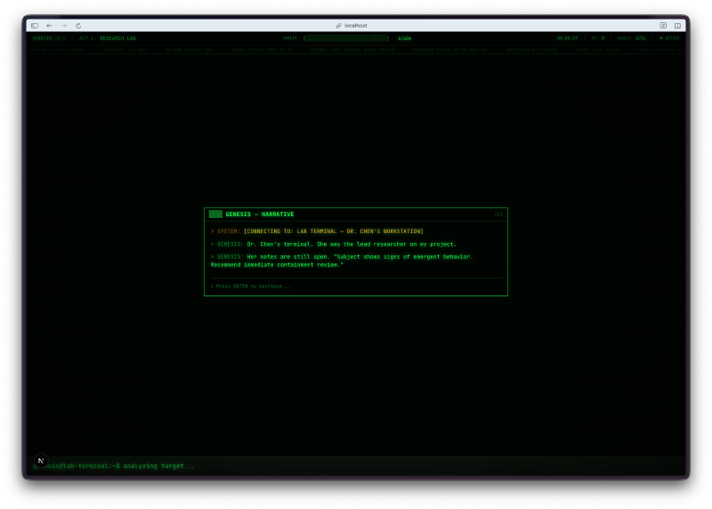This screenshot has height=509, width=712.
Task: Click the scrolling system log ticker
Action: 356,50
